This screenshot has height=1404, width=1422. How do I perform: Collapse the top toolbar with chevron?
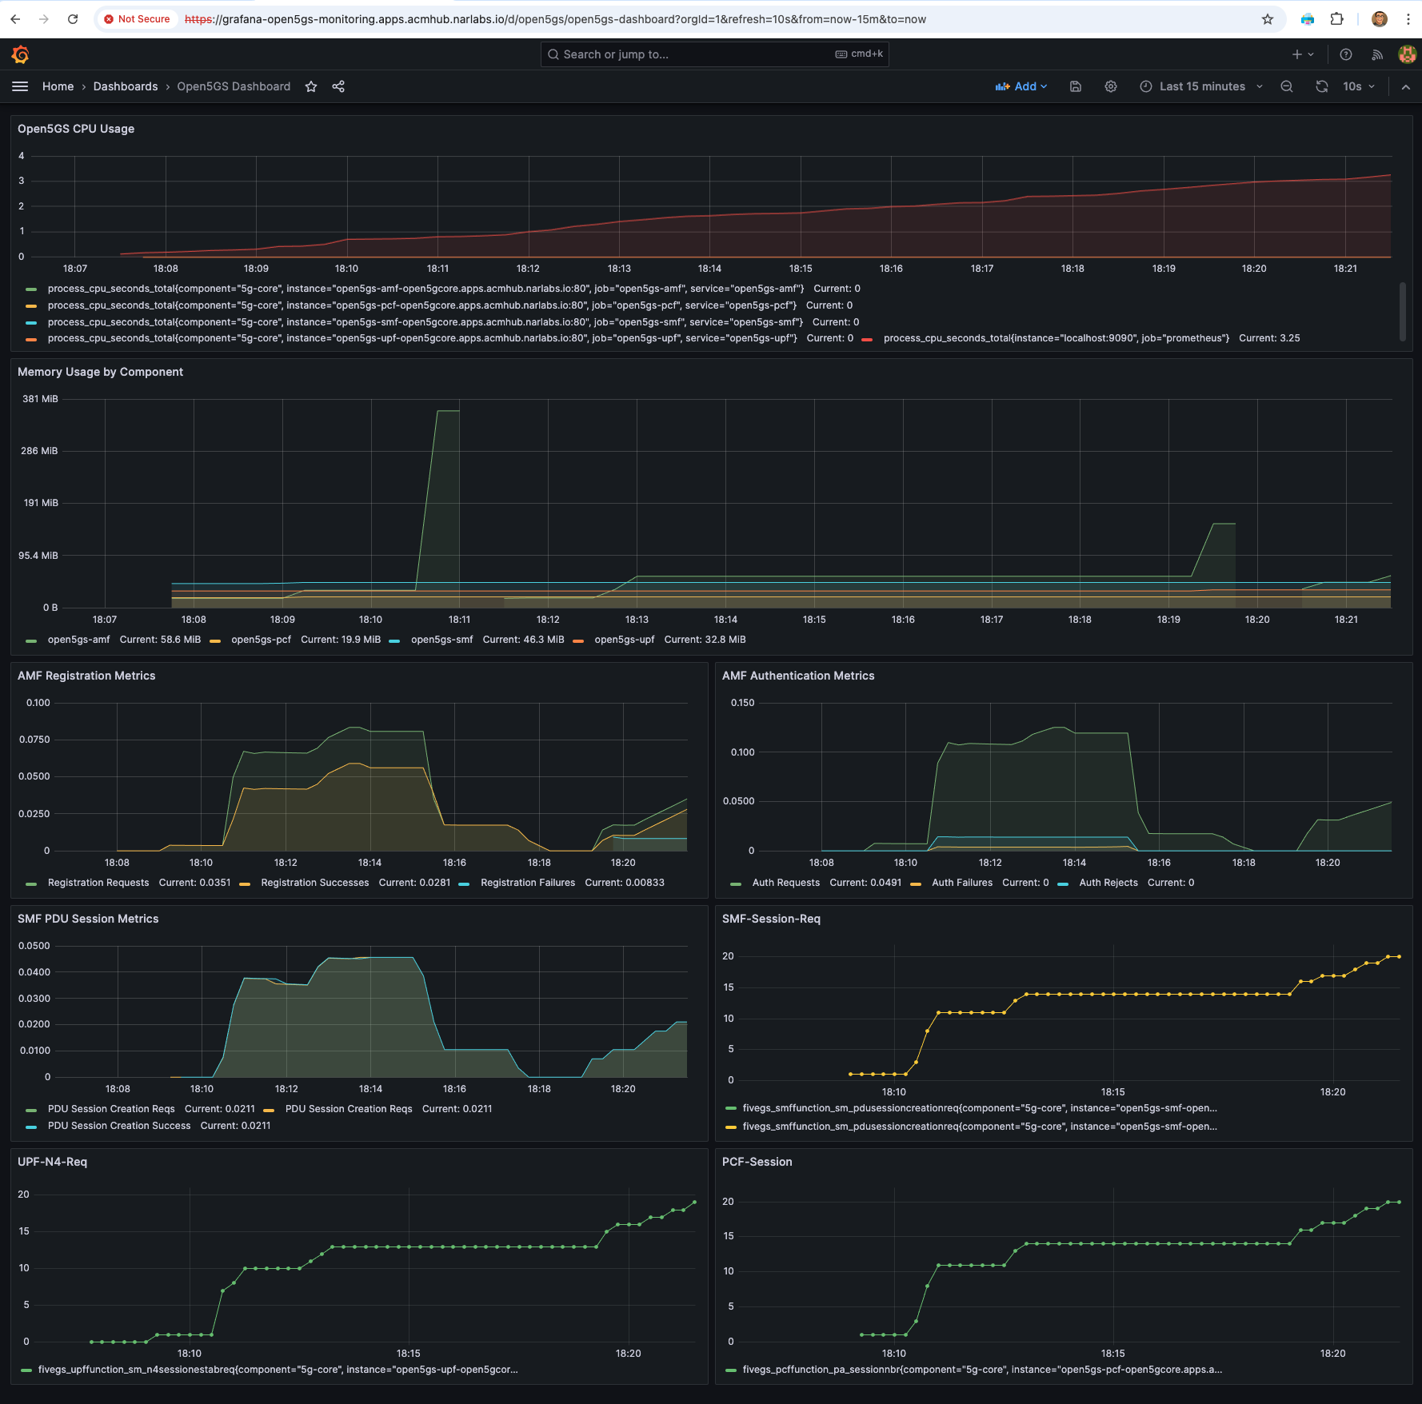click(x=1405, y=86)
